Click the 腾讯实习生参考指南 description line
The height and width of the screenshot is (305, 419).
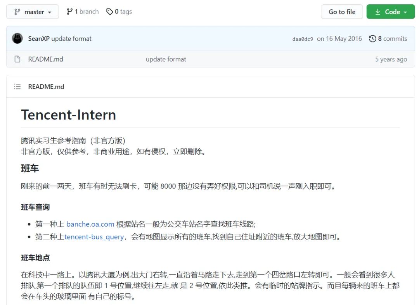coord(73,141)
